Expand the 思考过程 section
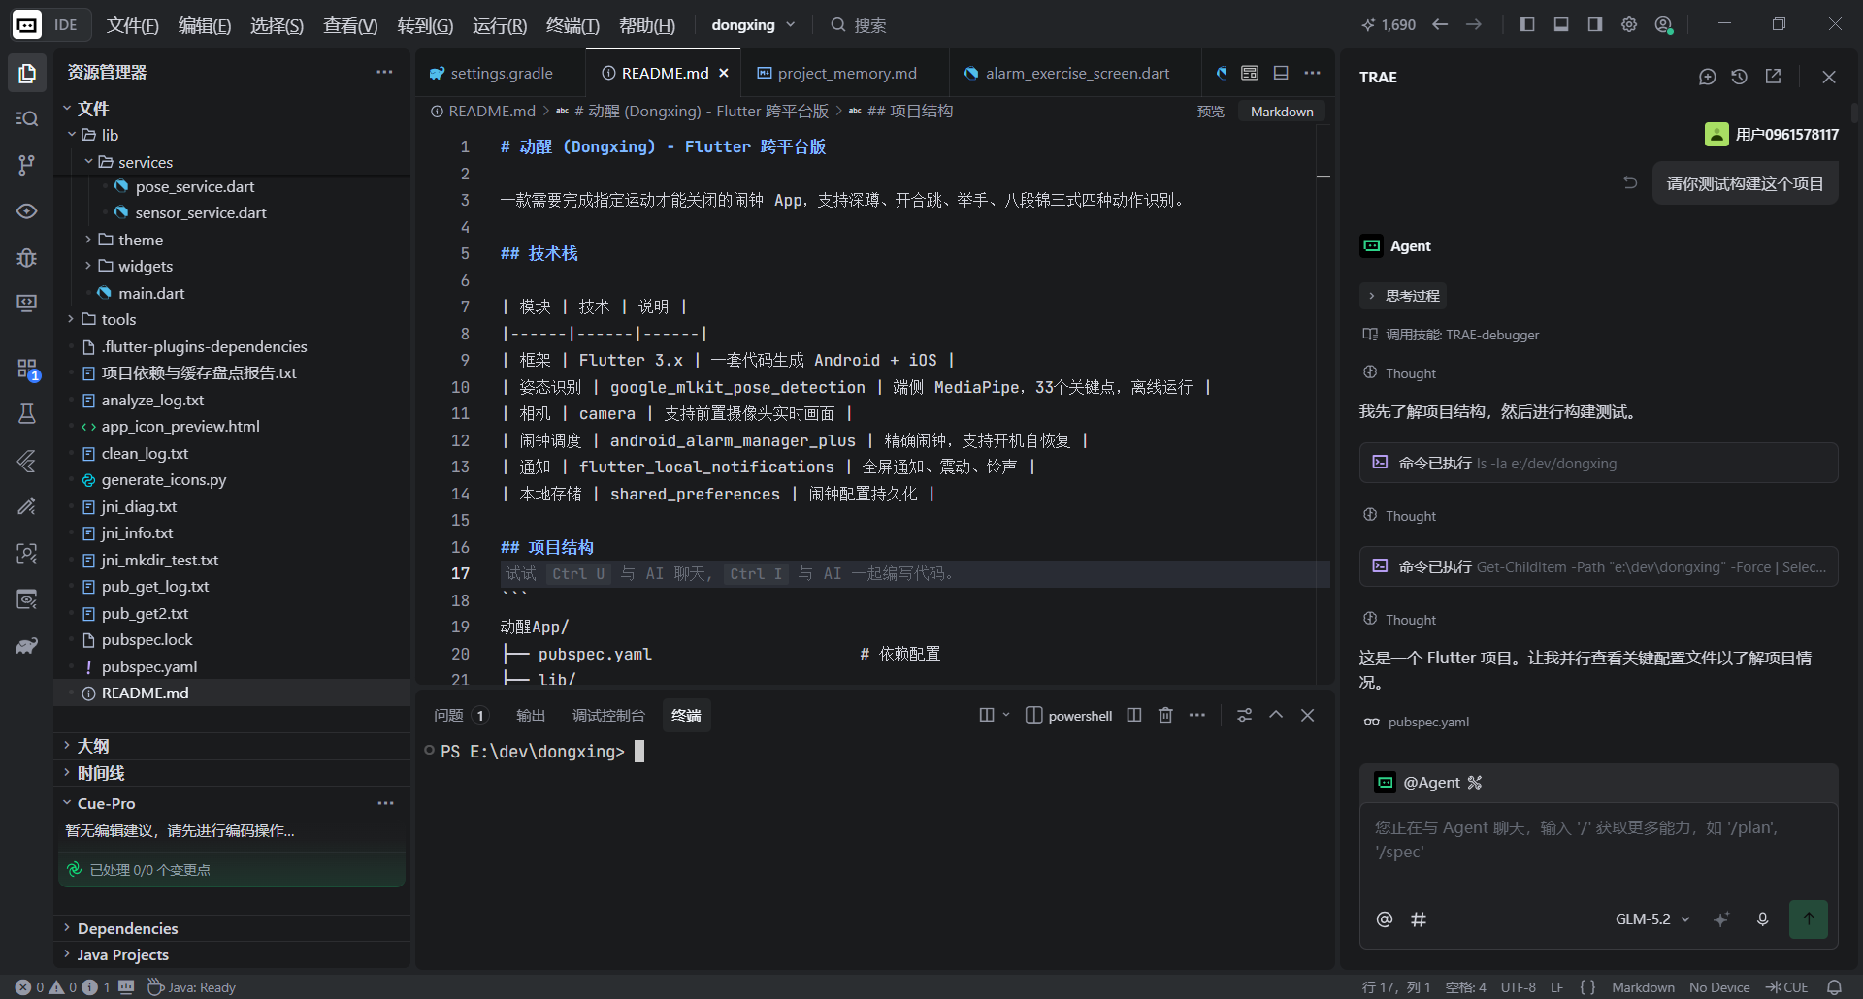 [x=1403, y=296]
